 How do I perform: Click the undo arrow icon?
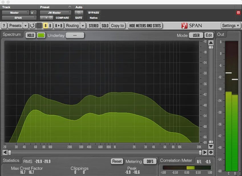pyautogui.click(x=32, y=26)
